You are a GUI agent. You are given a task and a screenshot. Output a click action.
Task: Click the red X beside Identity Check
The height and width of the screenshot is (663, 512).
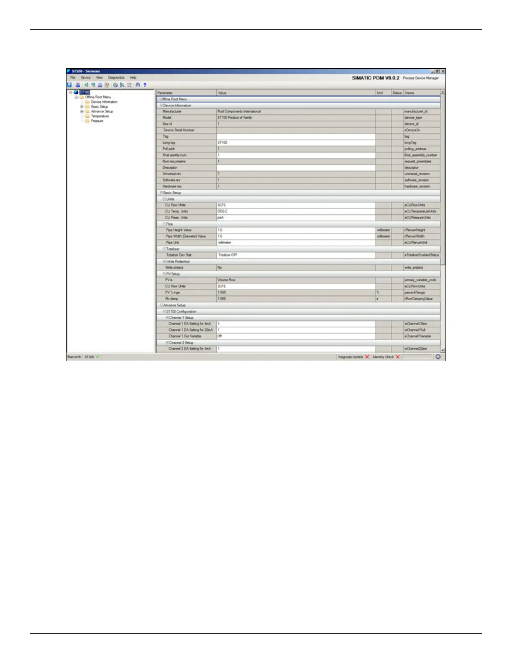click(x=398, y=357)
